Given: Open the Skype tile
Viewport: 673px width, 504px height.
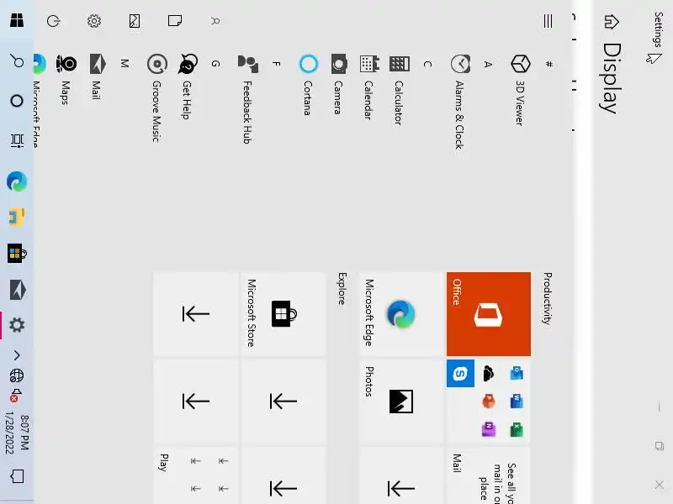Looking at the screenshot, I should coord(460,373).
